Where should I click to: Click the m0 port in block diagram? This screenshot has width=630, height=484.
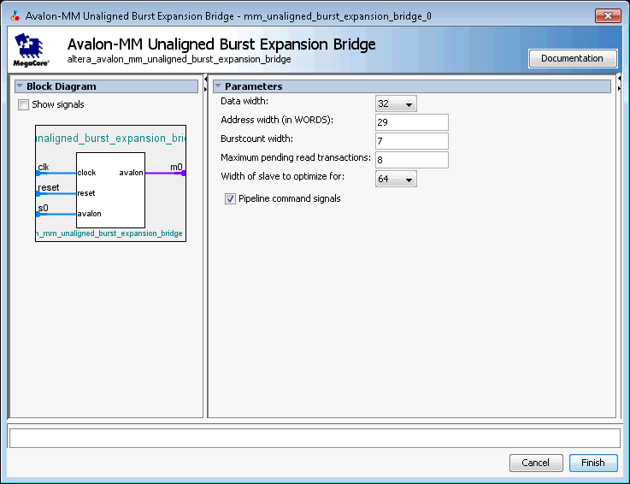[x=176, y=168]
